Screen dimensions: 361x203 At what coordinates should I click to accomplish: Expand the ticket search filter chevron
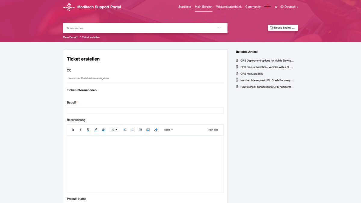pos(220,27)
